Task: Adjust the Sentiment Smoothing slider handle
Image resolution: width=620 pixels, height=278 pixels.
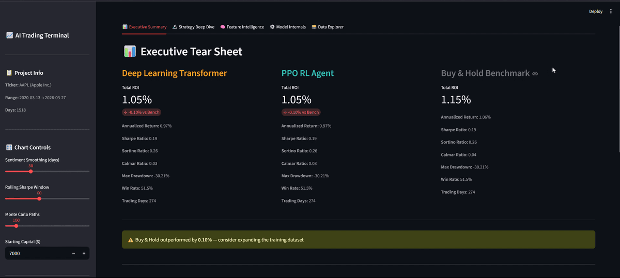Action: [x=30, y=171]
